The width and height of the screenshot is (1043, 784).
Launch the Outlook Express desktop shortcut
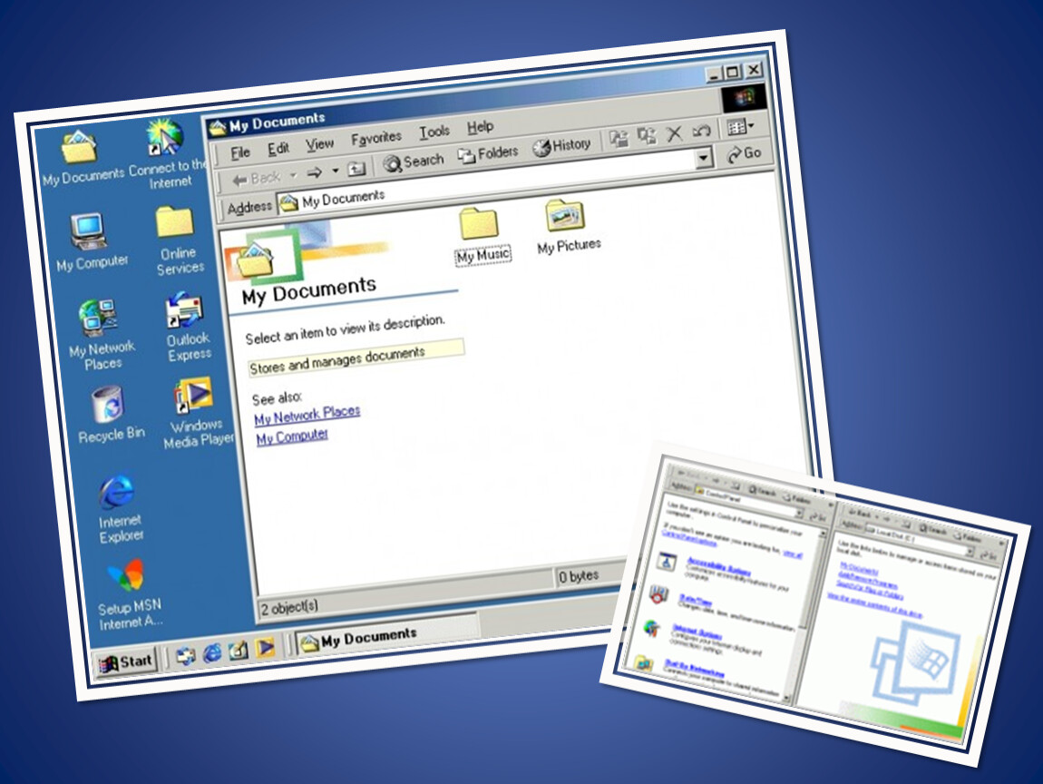click(x=186, y=327)
